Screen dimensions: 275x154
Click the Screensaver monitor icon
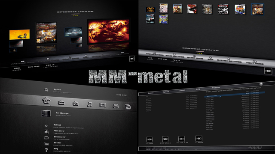46,138
